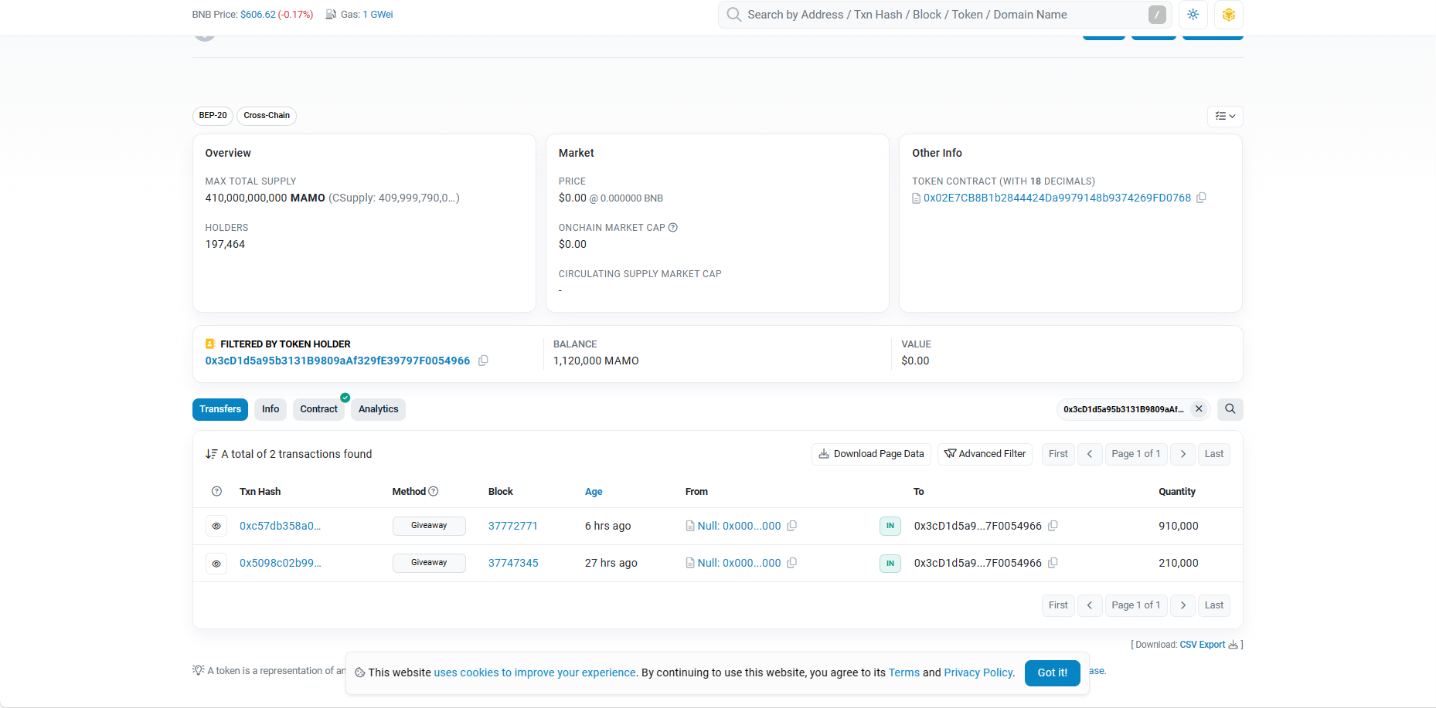Screen dimensions: 1436x708
Task: Toggle eye preview for 0x5098c02b99 transaction
Action: point(216,564)
